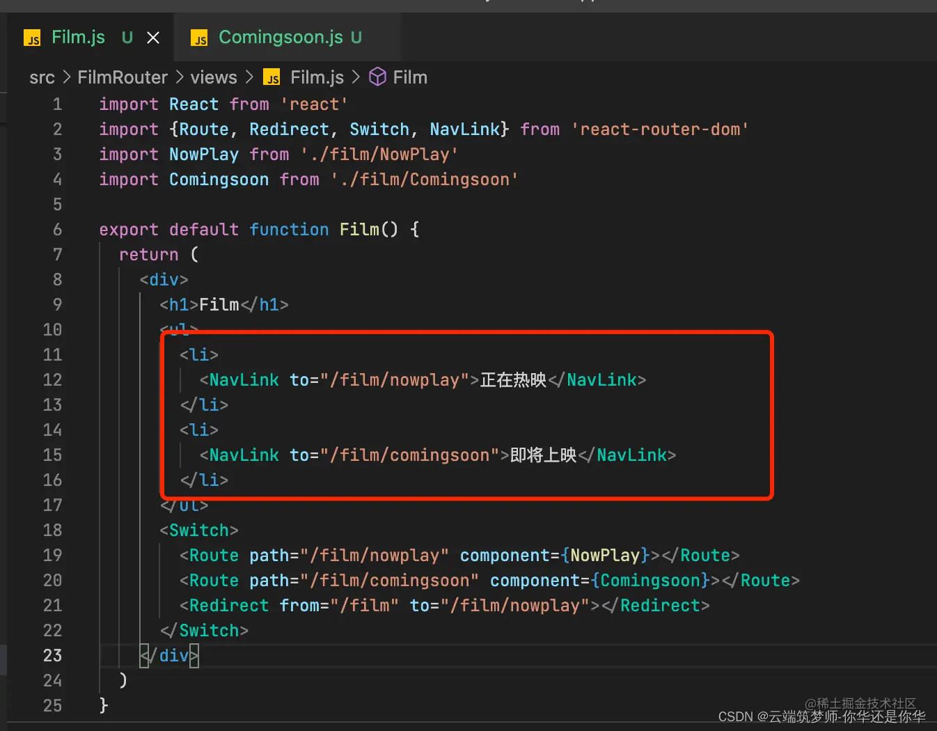Expand chevron after src in breadcrumb
937x731 pixels.
(66, 77)
